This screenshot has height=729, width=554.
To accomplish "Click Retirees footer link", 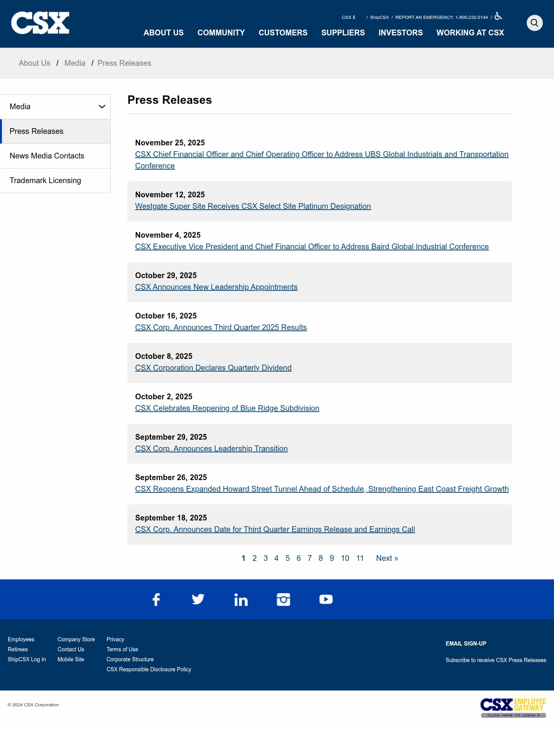I will click(18, 649).
